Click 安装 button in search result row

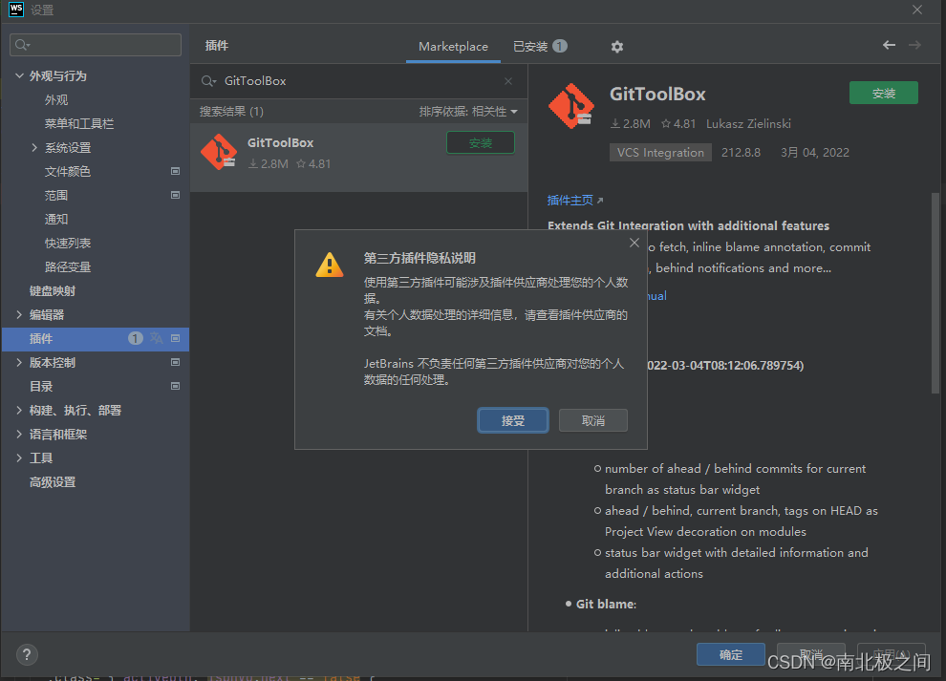[481, 143]
